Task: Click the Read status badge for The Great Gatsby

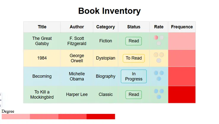Action: 133,41
